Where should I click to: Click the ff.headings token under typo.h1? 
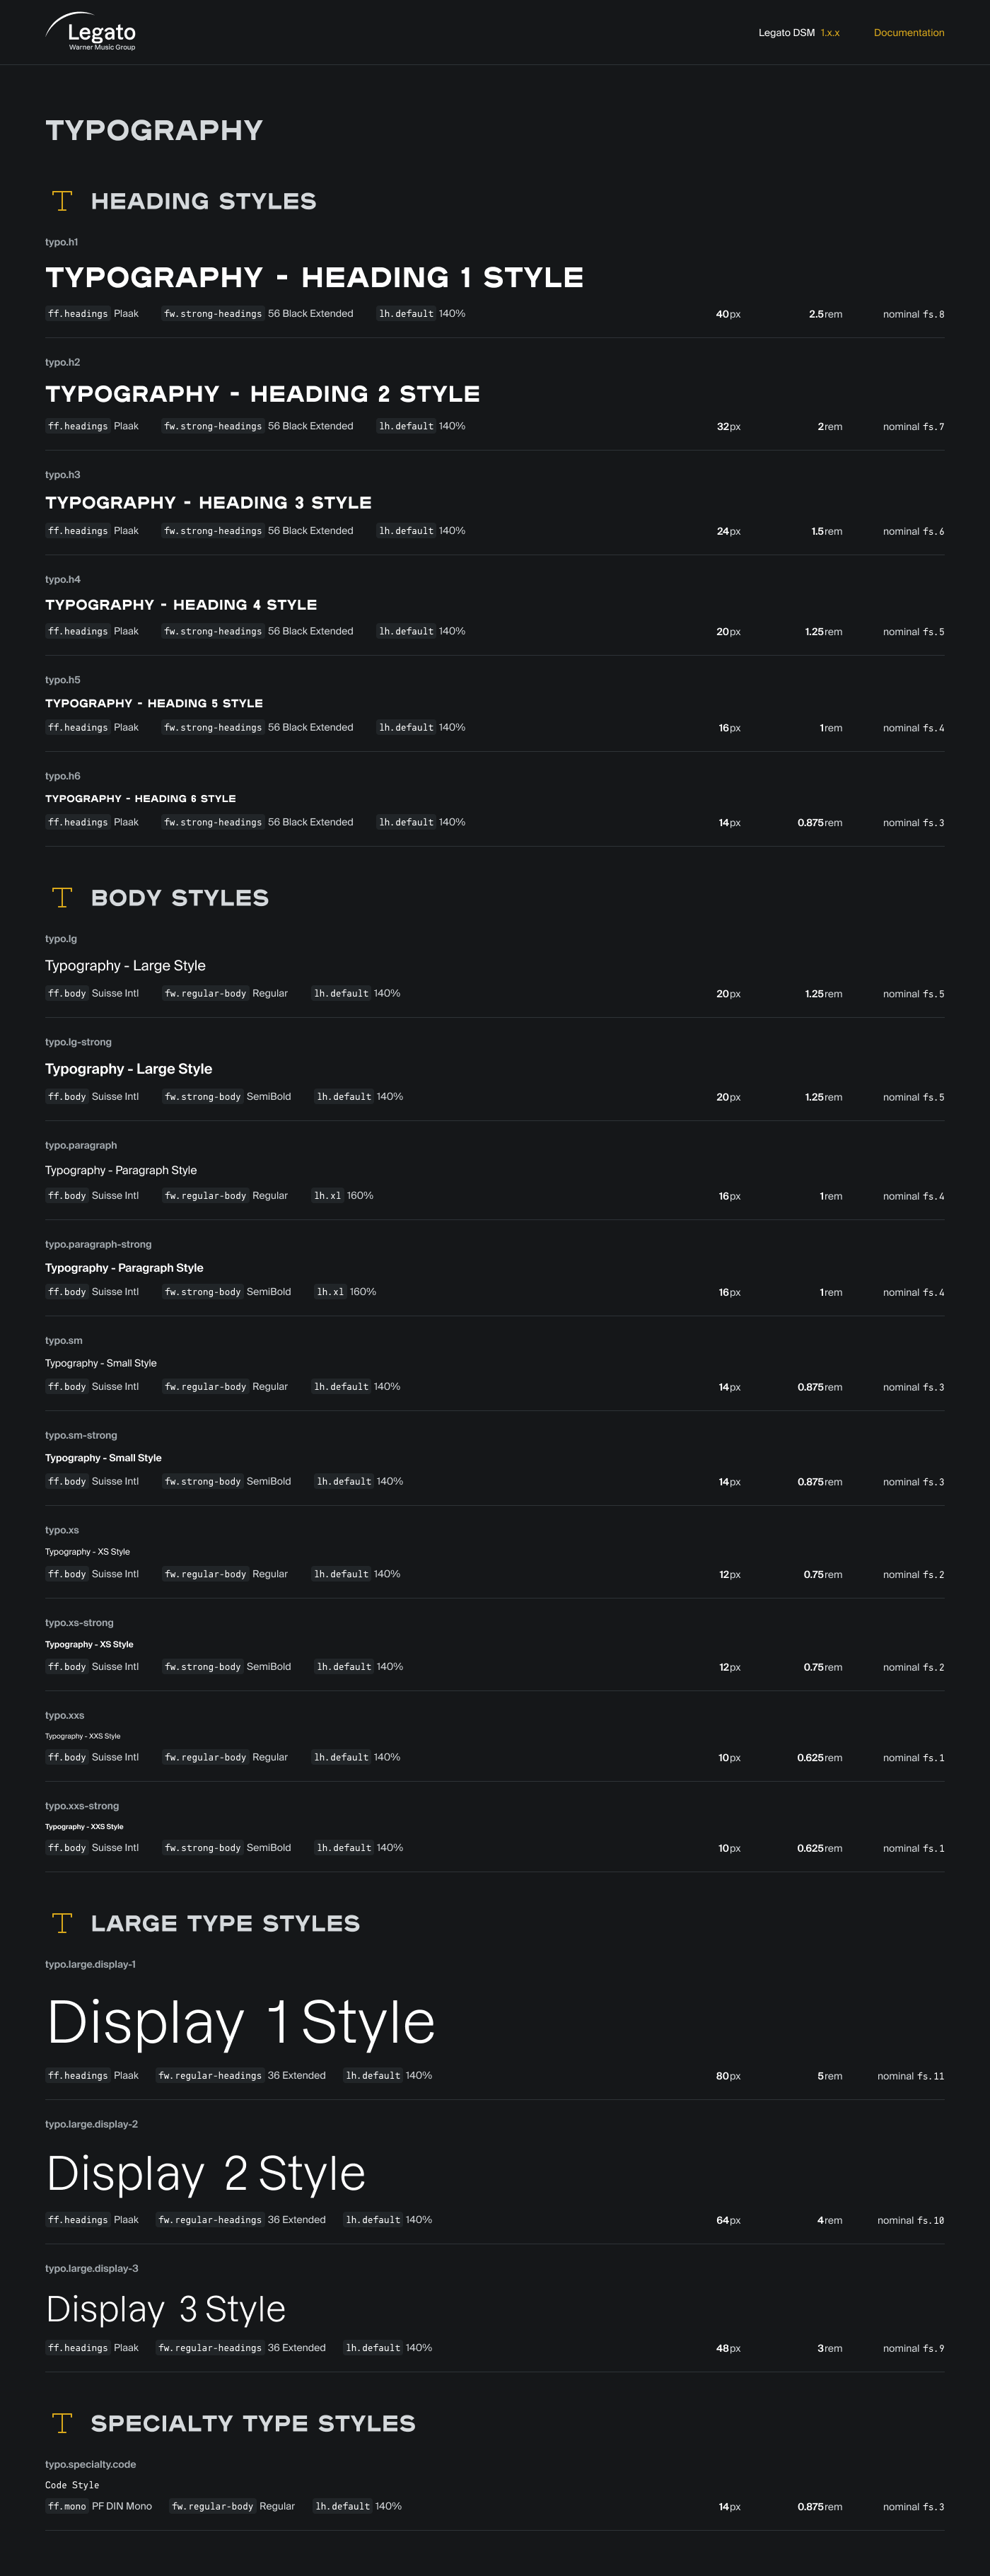(78, 314)
